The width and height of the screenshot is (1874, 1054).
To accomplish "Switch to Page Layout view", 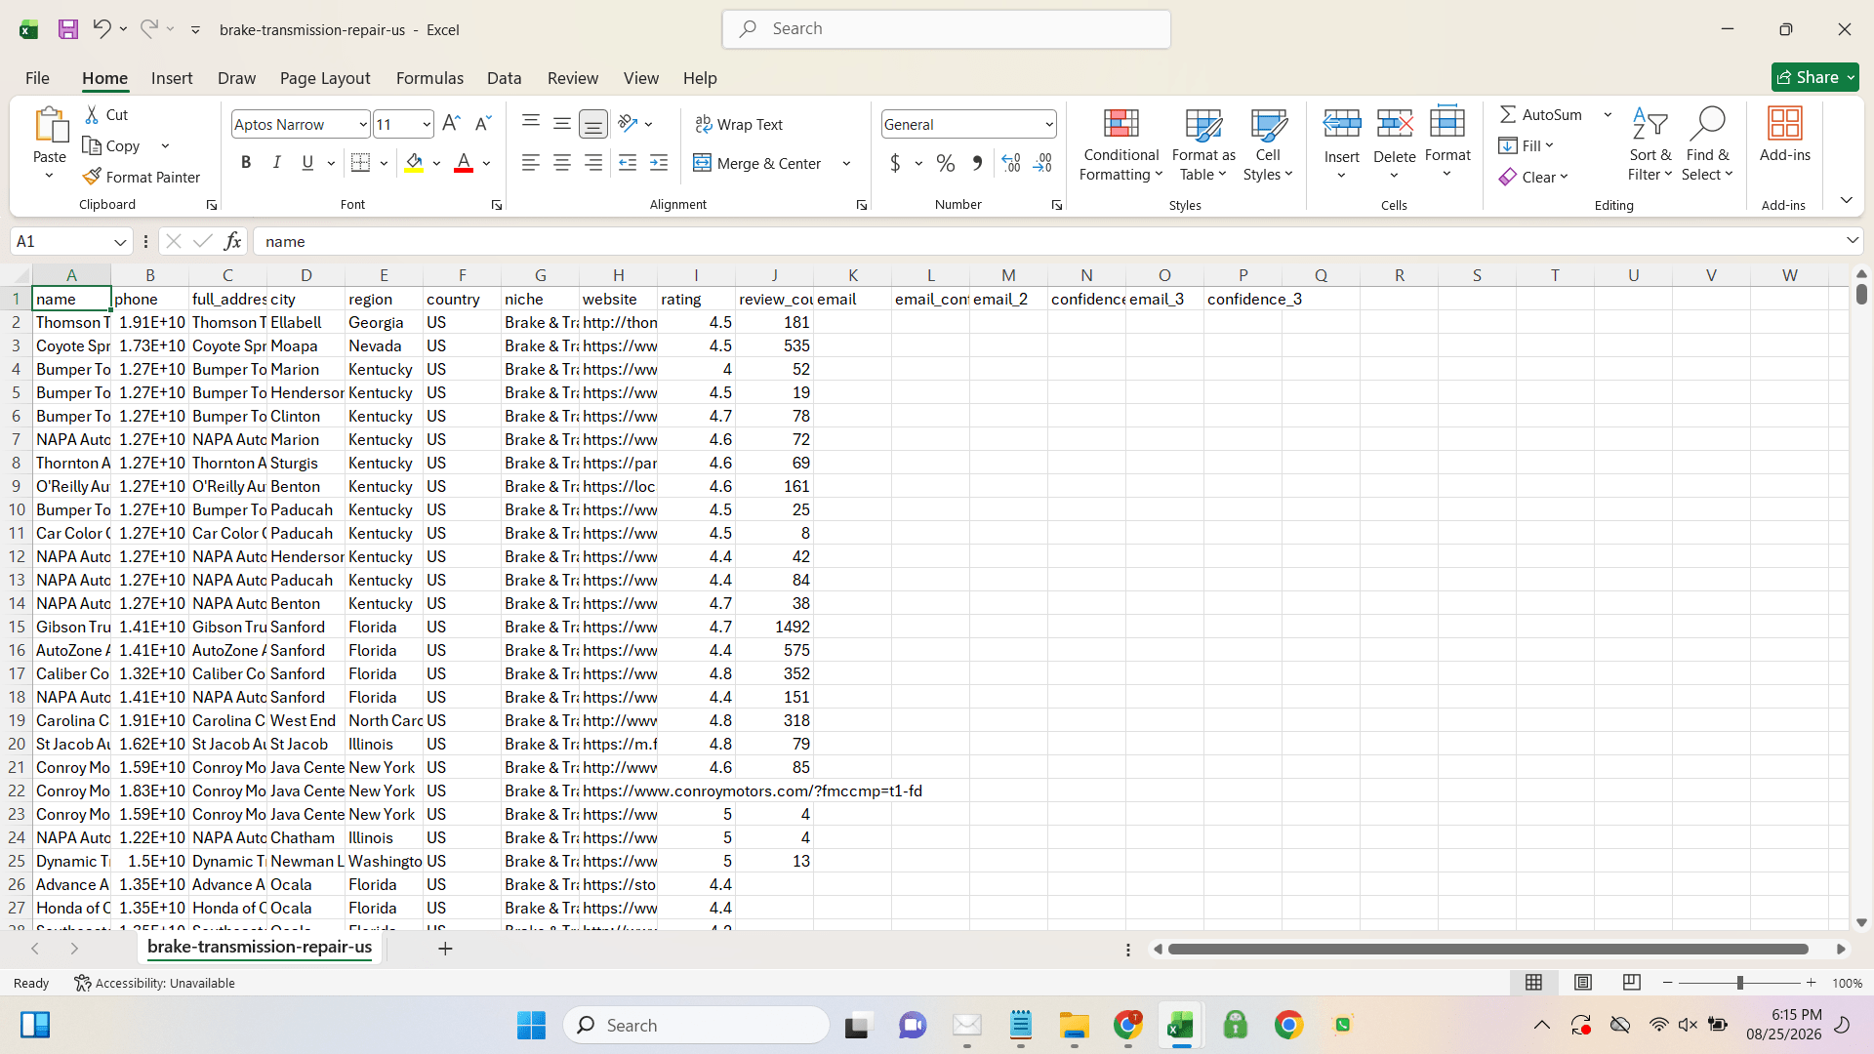I will [1583, 983].
